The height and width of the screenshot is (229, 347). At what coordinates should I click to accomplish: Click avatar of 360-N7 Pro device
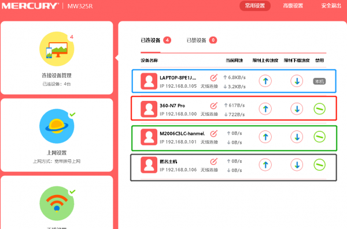(149, 109)
